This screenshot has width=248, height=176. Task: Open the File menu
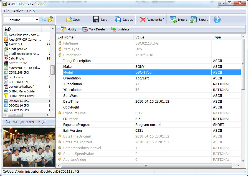pyautogui.click(x=7, y=11)
